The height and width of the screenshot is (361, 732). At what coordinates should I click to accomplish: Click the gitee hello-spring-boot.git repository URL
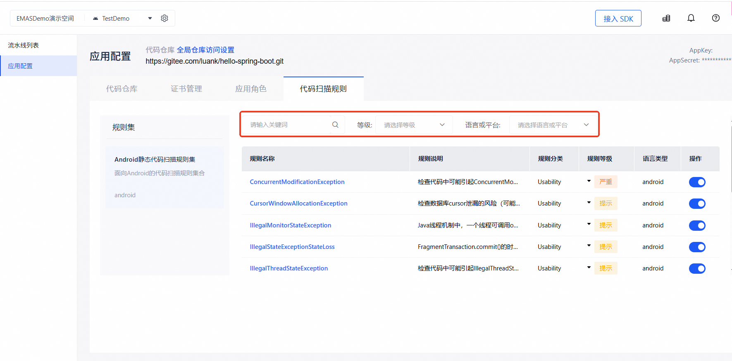(215, 61)
